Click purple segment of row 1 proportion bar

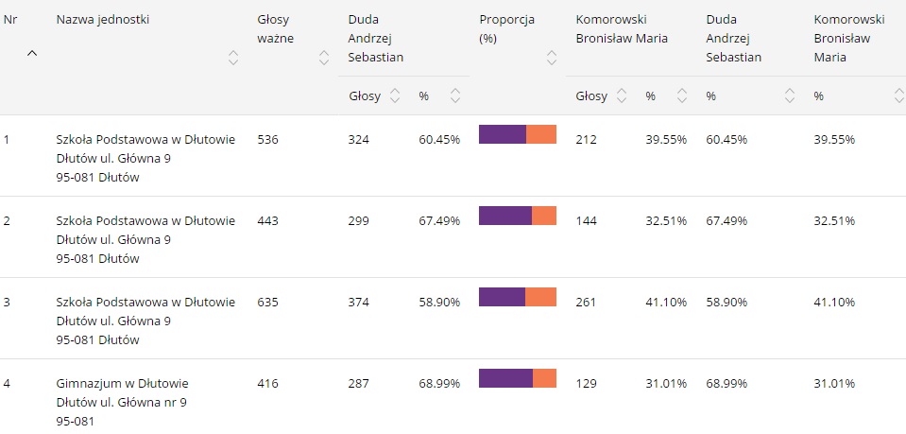tap(502, 134)
